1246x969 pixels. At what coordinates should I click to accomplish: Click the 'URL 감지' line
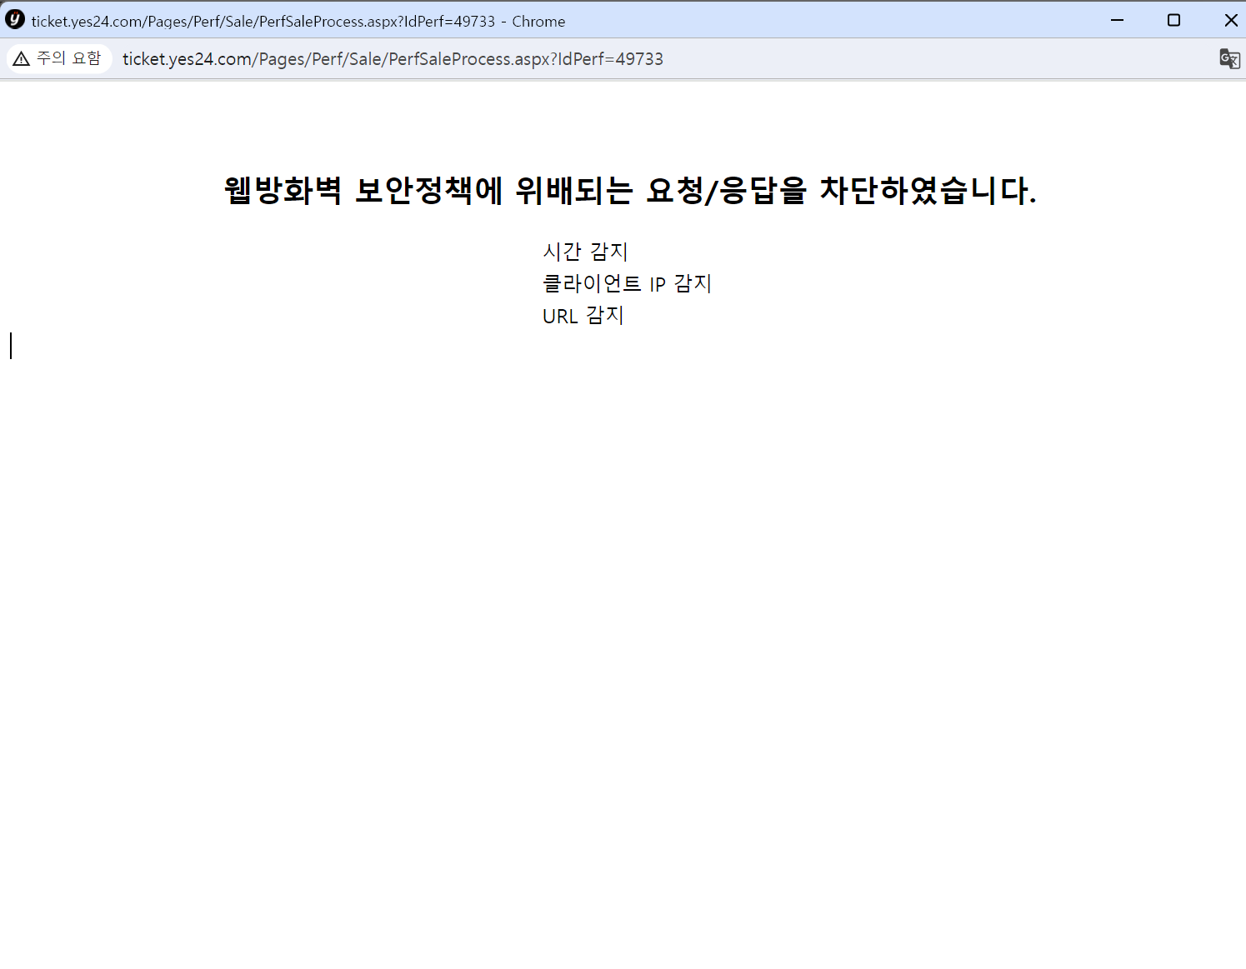583,316
